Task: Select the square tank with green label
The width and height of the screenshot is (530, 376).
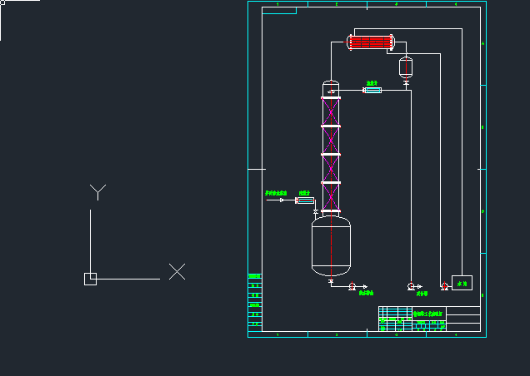Action: pyautogui.click(x=462, y=283)
